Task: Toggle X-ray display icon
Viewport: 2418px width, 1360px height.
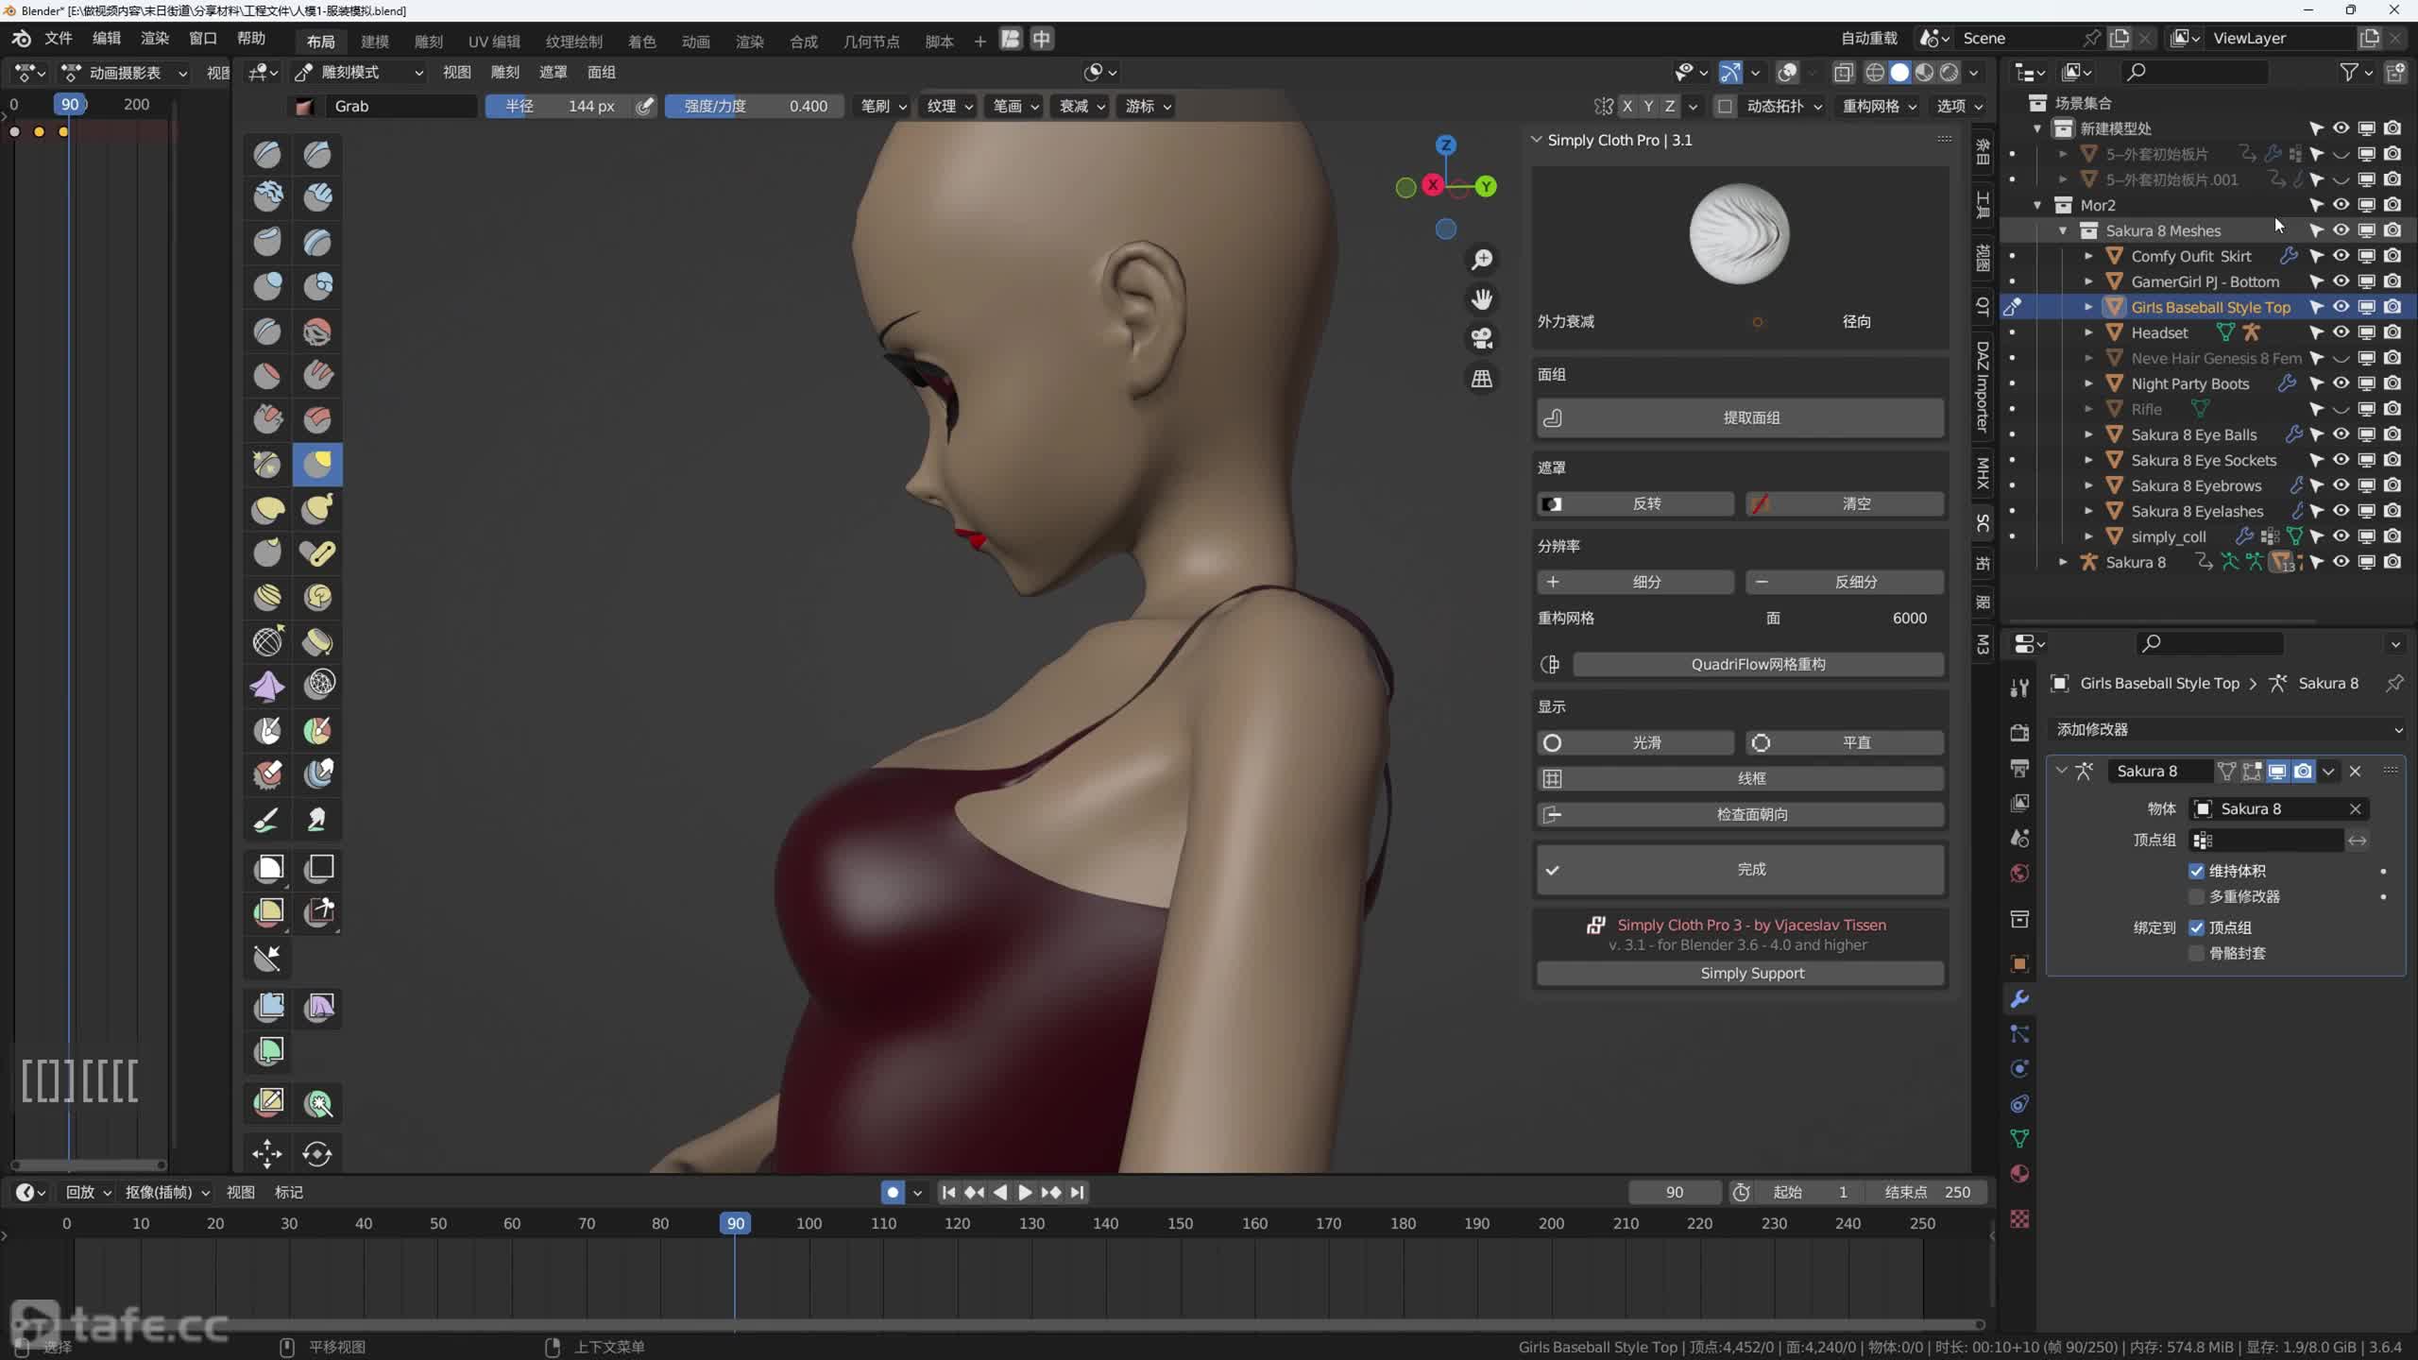Action: pyautogui.click(x=1843, y=72)
